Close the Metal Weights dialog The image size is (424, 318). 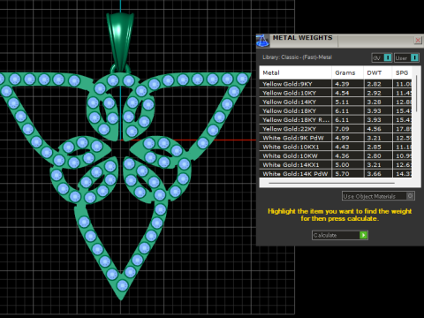pos(418,40)
